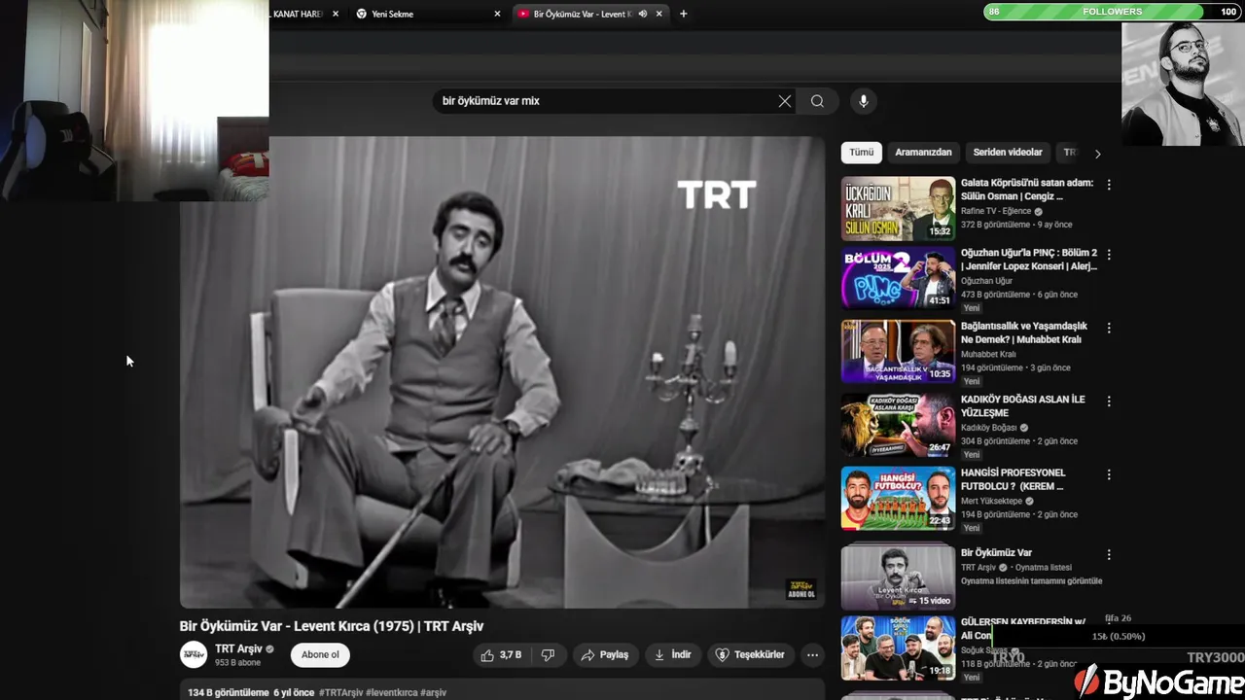Open Galata Köprüsü'nü satan adam thumbnail
This screenshot has height=700, width=1245.
point(898,208)
